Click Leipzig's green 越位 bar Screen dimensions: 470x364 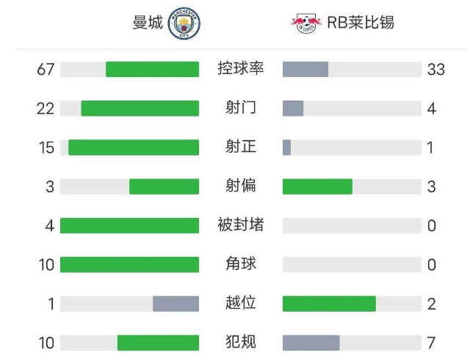[329, 304]
